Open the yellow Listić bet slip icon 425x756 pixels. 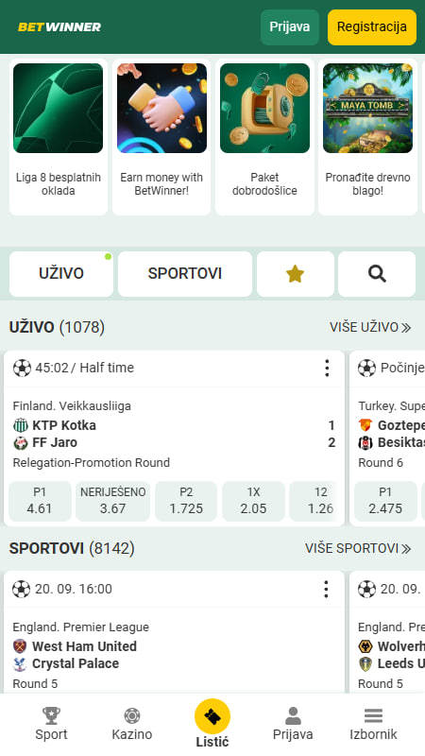[212, 716]
